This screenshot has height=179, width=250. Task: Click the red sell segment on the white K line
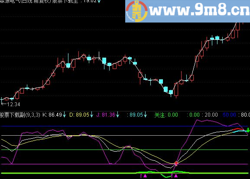238,129
